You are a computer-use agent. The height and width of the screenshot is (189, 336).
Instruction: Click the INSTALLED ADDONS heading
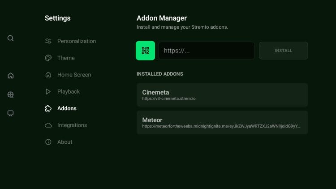160,74
